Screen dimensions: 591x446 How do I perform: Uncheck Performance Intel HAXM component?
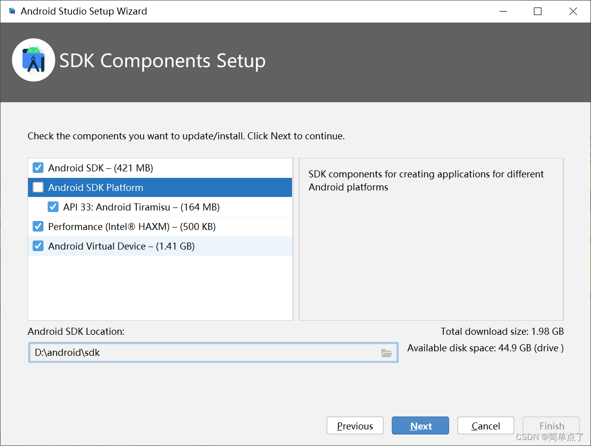coord(38,226)
